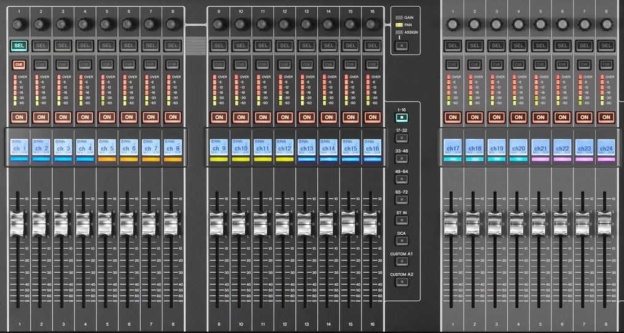The width and height of the screenshot is (624, 333).
Task: Click the ON button on ch15
Action: 350,117
